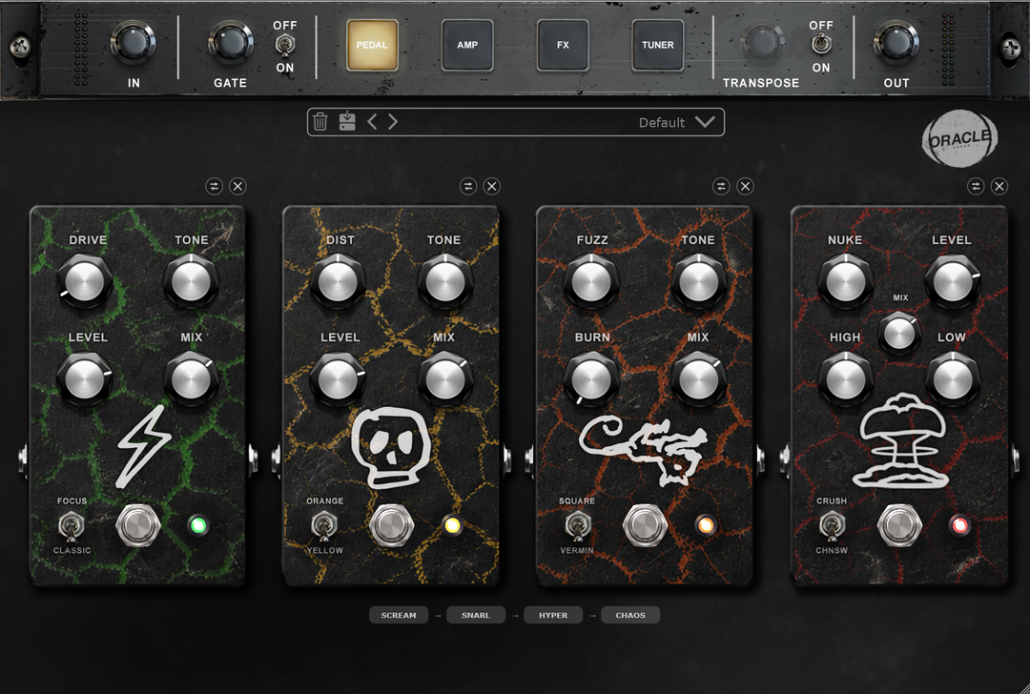Delete the preset with the trash icon
1030x694 pixels.
click(x=319, y=121)
